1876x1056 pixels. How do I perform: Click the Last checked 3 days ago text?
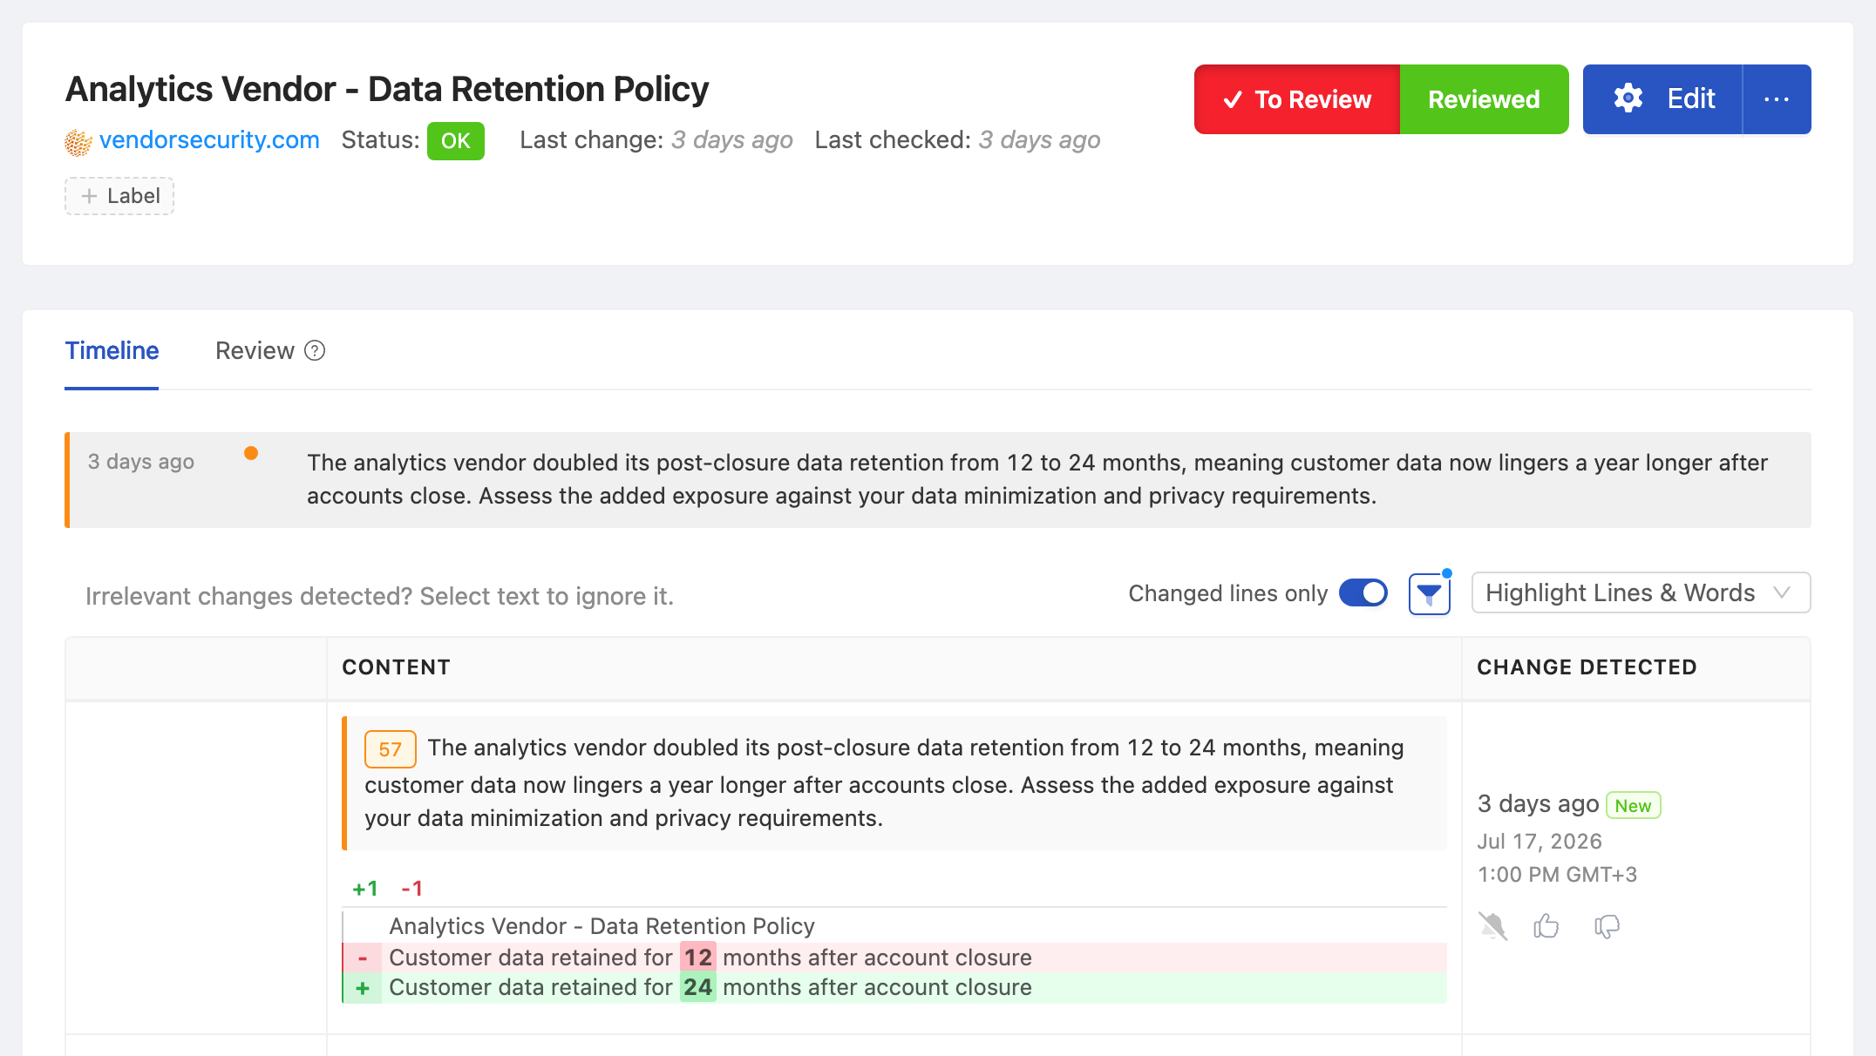pos(957,140)
